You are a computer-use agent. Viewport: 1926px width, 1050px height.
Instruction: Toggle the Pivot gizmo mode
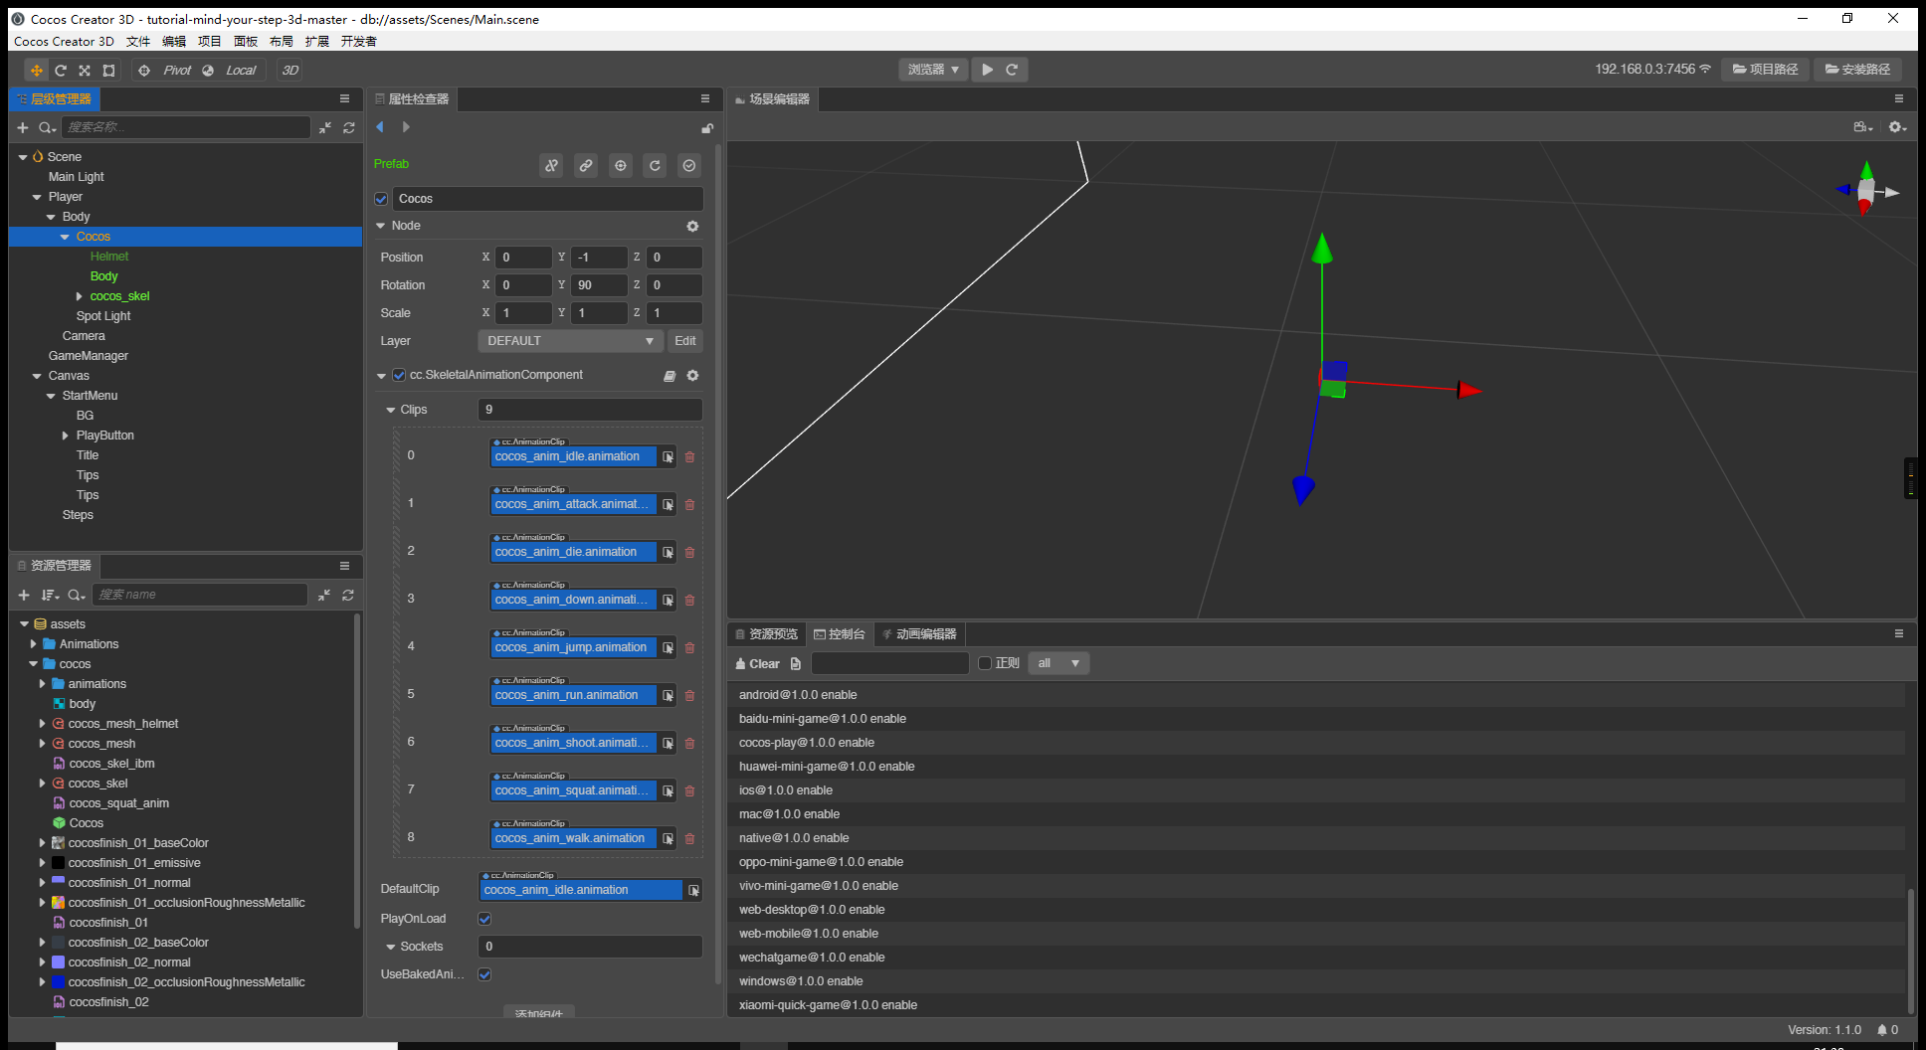pos(168,71)
